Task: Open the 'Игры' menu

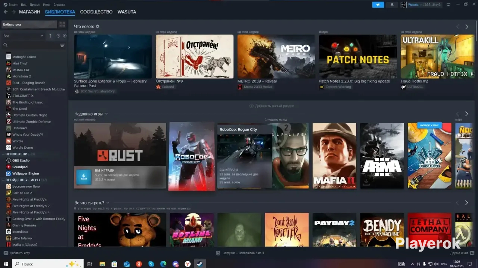Action: pos(47,5)
